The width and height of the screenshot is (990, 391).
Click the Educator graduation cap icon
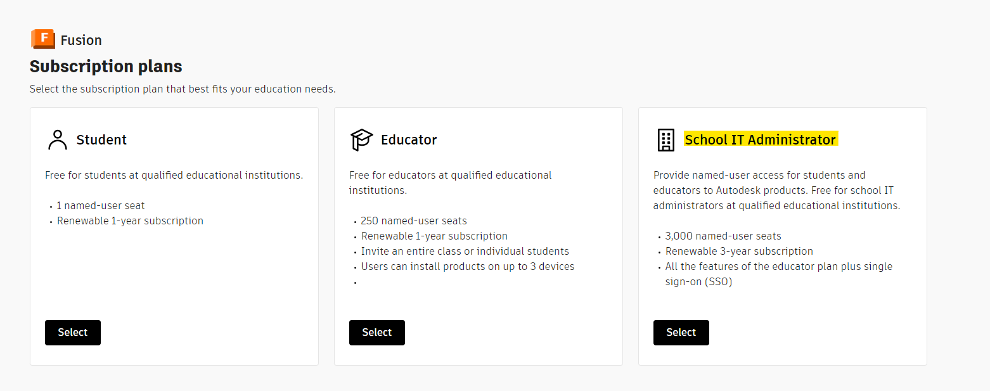click(361, 140)
